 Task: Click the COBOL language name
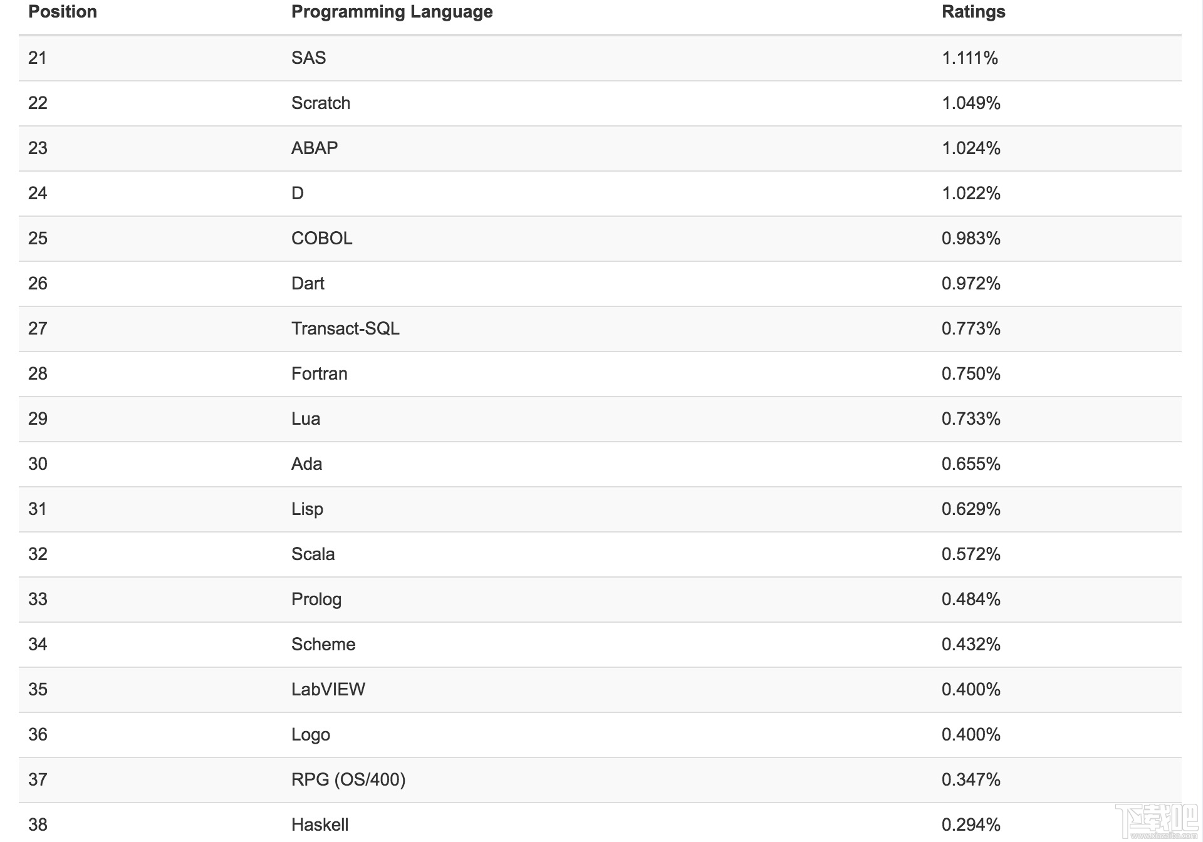click(321, 239)
